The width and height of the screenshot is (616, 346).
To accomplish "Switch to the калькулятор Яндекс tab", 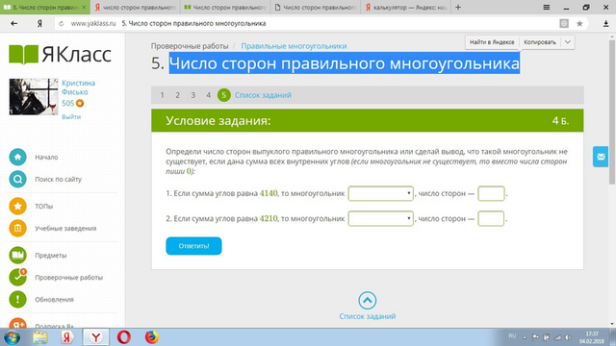I will point(406,8).
